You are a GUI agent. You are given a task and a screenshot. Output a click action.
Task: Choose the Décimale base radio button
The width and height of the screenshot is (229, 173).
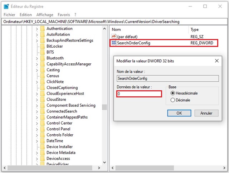pyautogui.click(x=173, y=100)
